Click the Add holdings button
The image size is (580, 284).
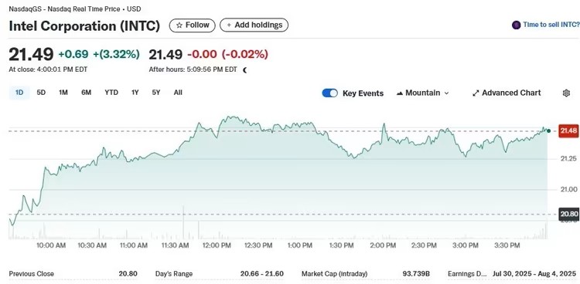pyautogui.click(x=254, y=25)
